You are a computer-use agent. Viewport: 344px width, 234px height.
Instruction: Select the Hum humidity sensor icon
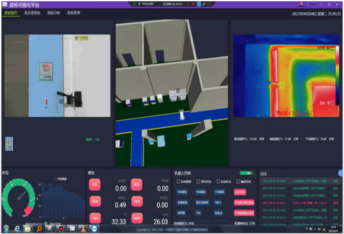point(137,218)
